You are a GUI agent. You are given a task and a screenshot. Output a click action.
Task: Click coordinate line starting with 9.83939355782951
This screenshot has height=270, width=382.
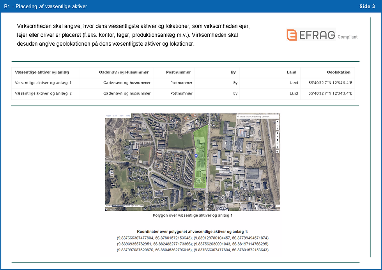(193, 244)
